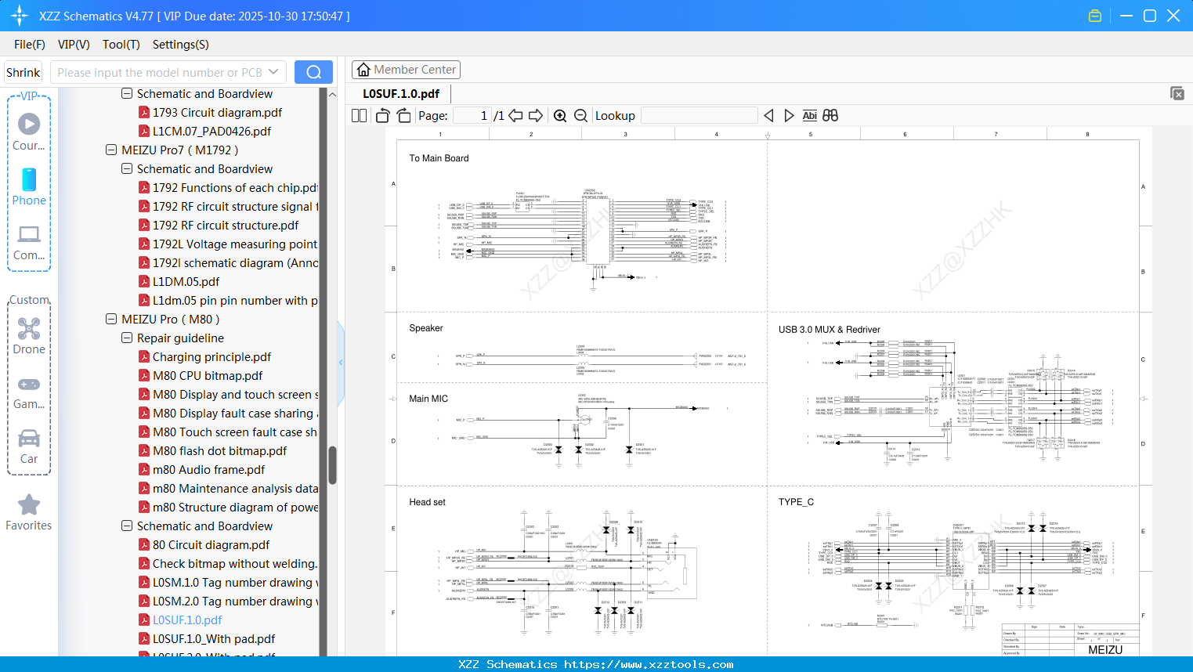Open the File(F) menu
This screenshot has width=1193, height=672.
click(x=30, y=45)
